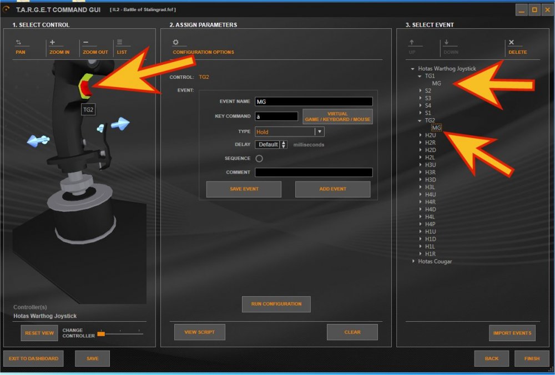Adjust the Delay stepper arrows
This screenshot has width=555, height=375.
pyautogui.click(x=284, y=144)
